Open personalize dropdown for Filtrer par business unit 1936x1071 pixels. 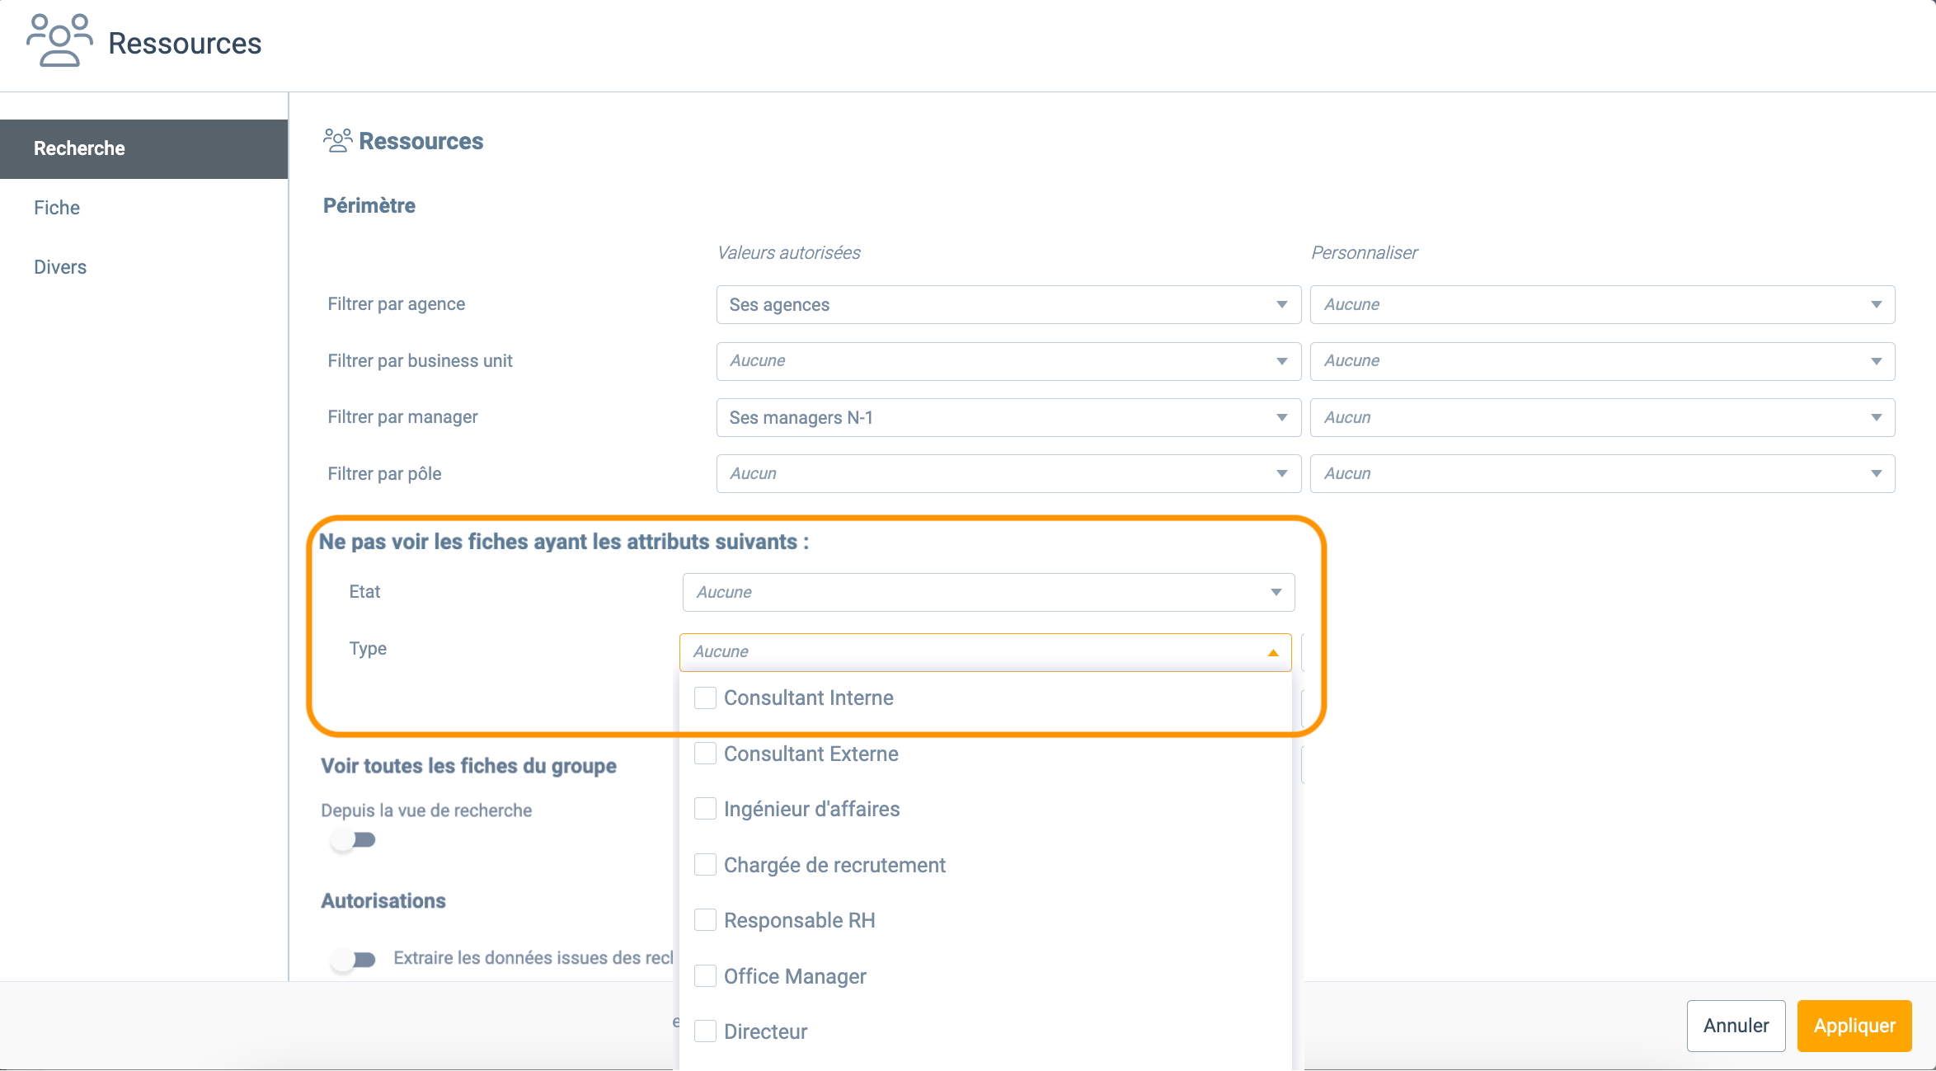1602,361
